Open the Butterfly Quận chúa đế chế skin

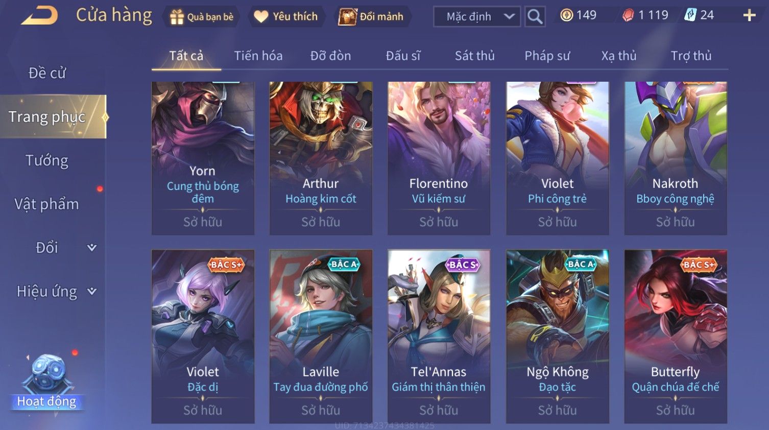[x=676, y=337]
